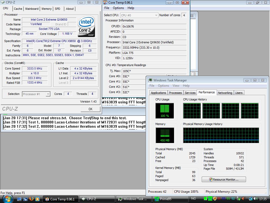Screen dimensions: 270x203
Task: Open the About tab in CPU-Z
Action: pyautogui.click(x=70, y=9)
